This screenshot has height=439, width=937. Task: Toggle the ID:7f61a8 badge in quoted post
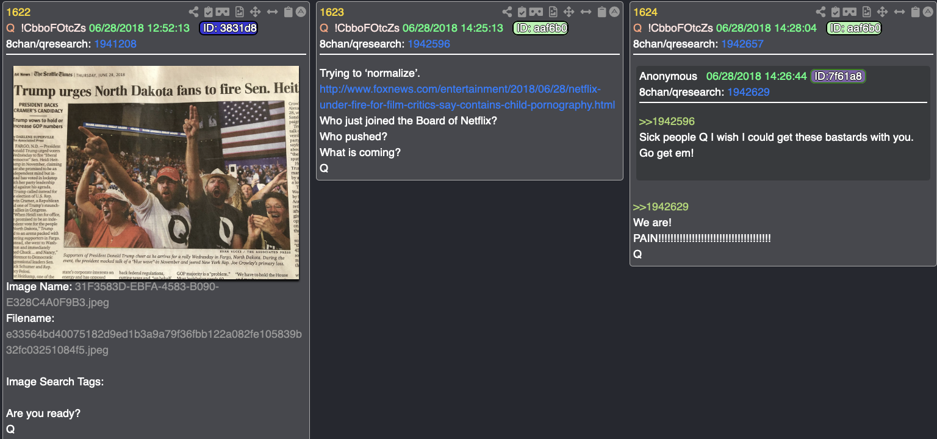(x=838, y=76)
